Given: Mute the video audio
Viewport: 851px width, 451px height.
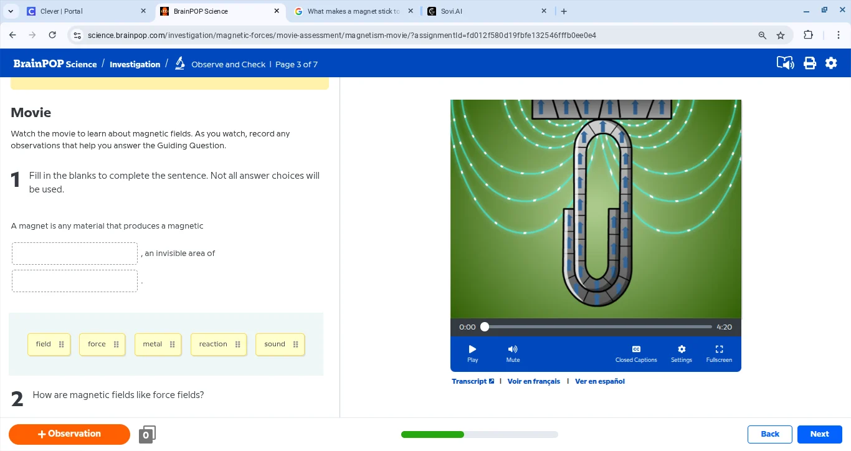Looking at the screenshot, I should [x=513, y=353].
